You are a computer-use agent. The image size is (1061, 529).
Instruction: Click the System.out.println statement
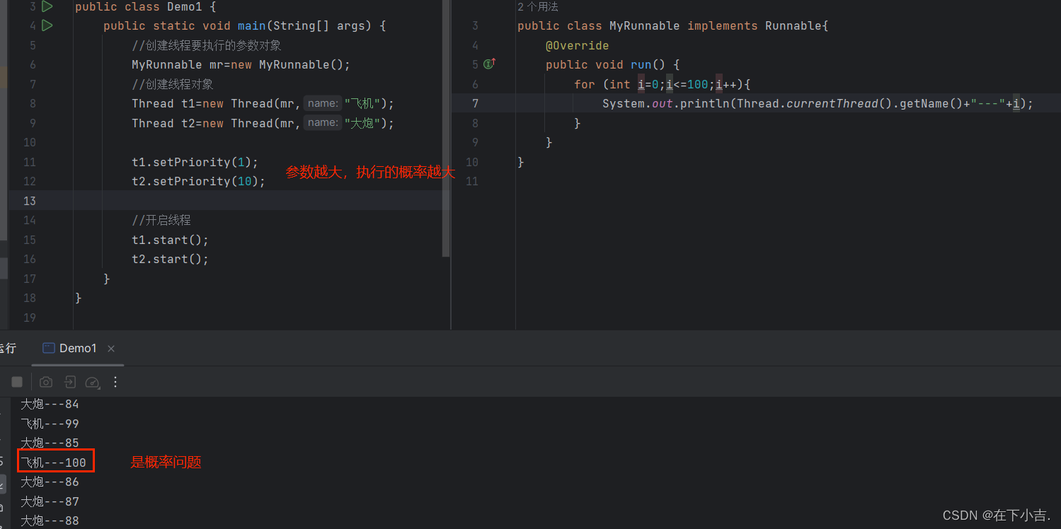pyautogui.click(x=818, y=103)
